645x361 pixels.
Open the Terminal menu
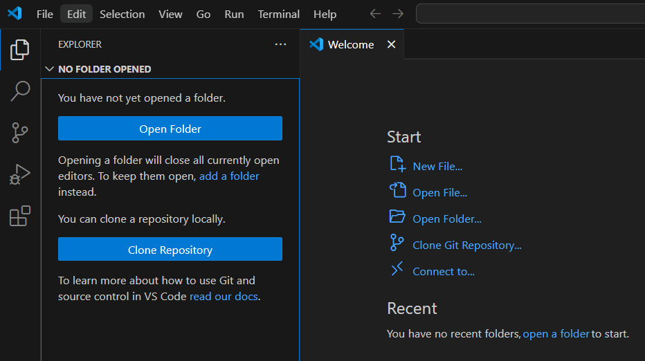pyautogui.click(x=278, y=14)
